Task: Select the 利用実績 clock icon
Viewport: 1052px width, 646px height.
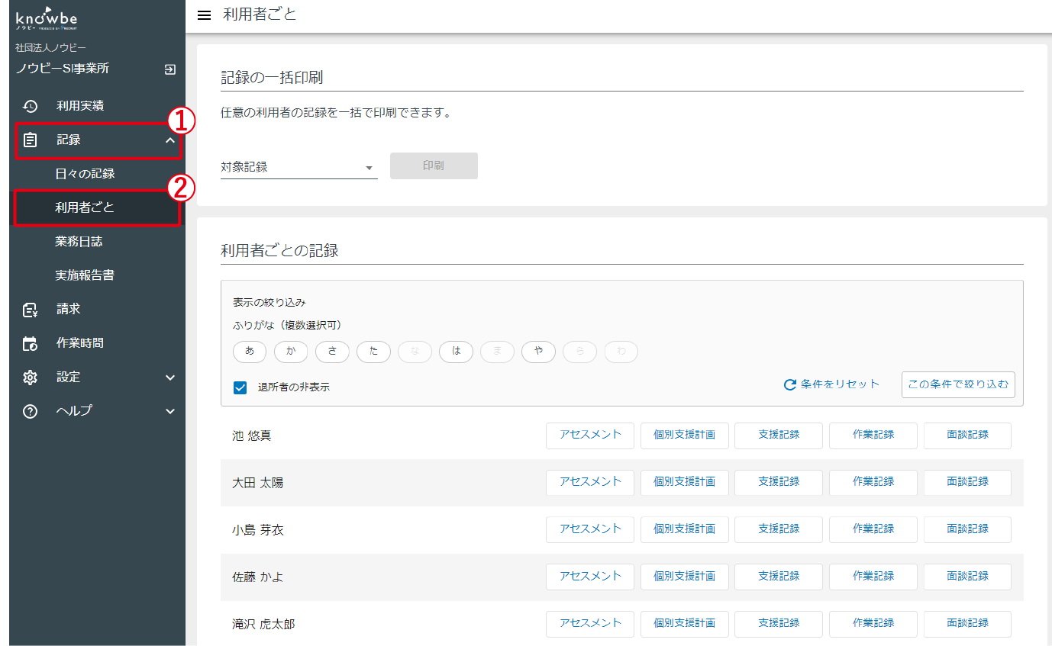Action: click(30, 106)
